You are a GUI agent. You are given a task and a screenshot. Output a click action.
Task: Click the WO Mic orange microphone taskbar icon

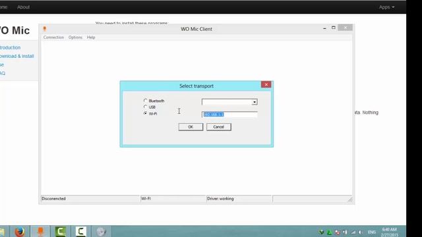pos(40,231)
